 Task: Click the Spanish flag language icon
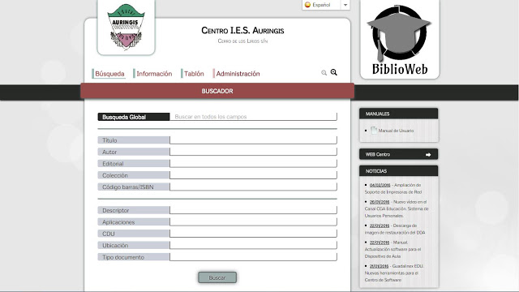[x=307, y=5]
